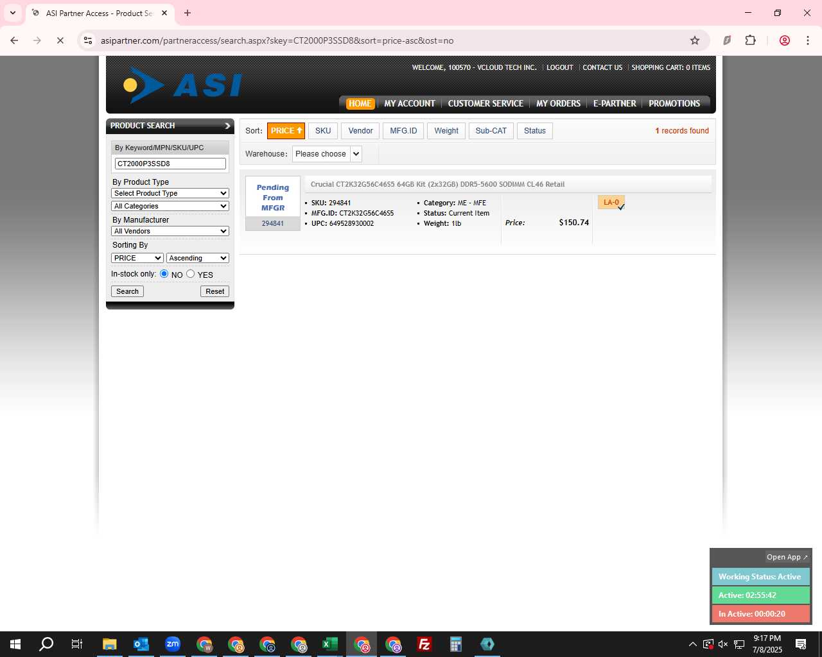Sort results by PRICE button

click(286, 131)
